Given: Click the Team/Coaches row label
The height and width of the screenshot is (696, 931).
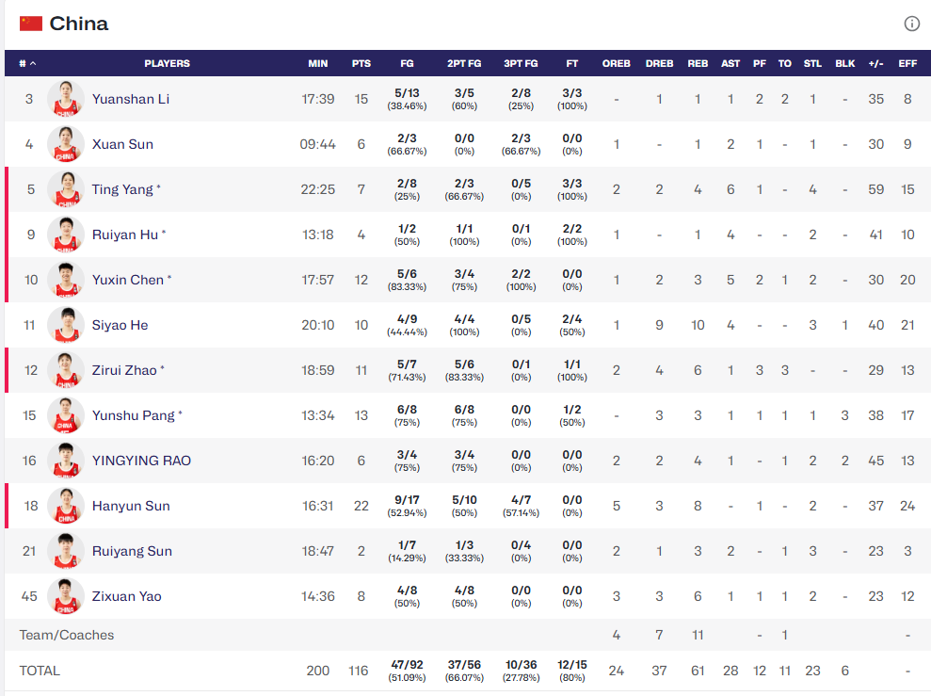Looking at the screenshot, I should [67, 635].
